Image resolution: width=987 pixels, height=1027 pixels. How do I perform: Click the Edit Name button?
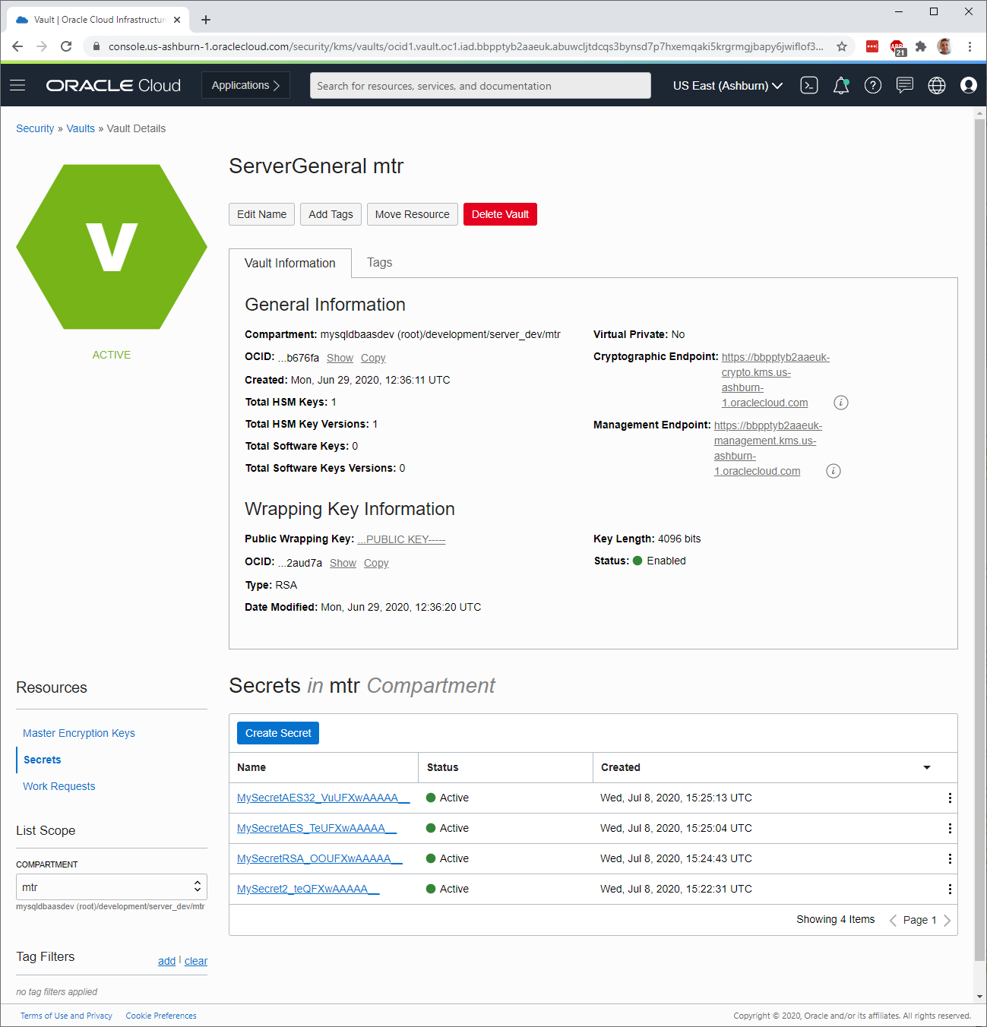(x=262, y=214)
